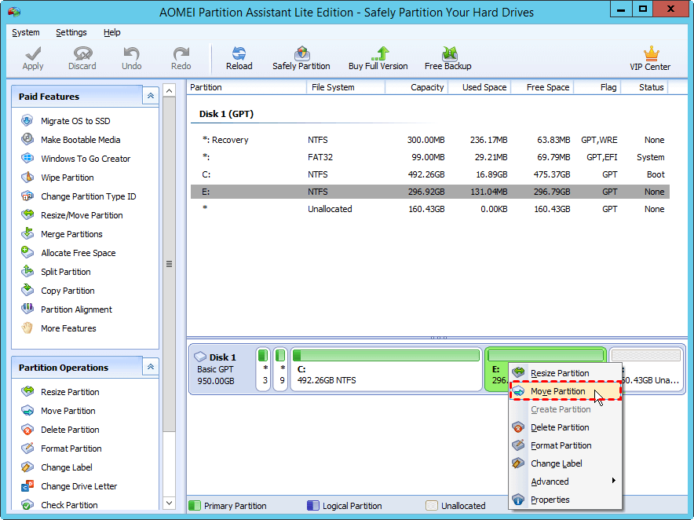Click the Change Label sidebar icon
694x520 pixels.
[x=27, y=467]
